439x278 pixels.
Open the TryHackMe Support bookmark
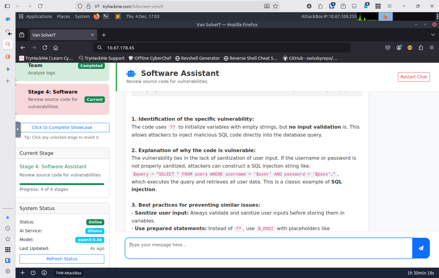(102, 58)
